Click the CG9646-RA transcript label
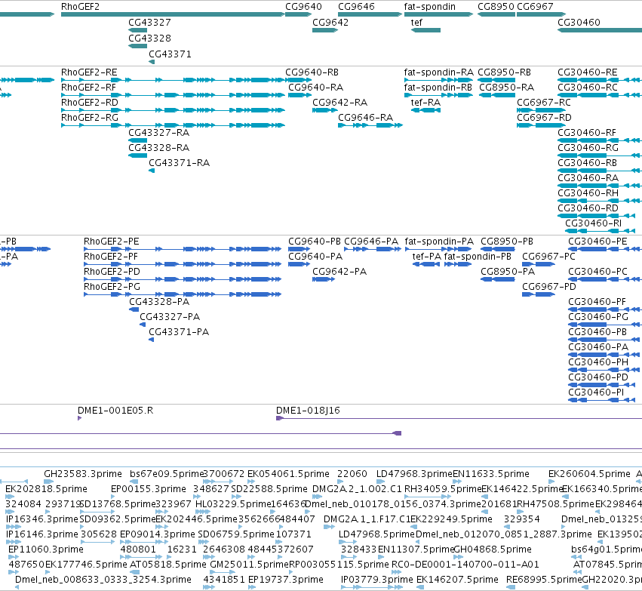The image size is (642, 591). coord(366,118)
